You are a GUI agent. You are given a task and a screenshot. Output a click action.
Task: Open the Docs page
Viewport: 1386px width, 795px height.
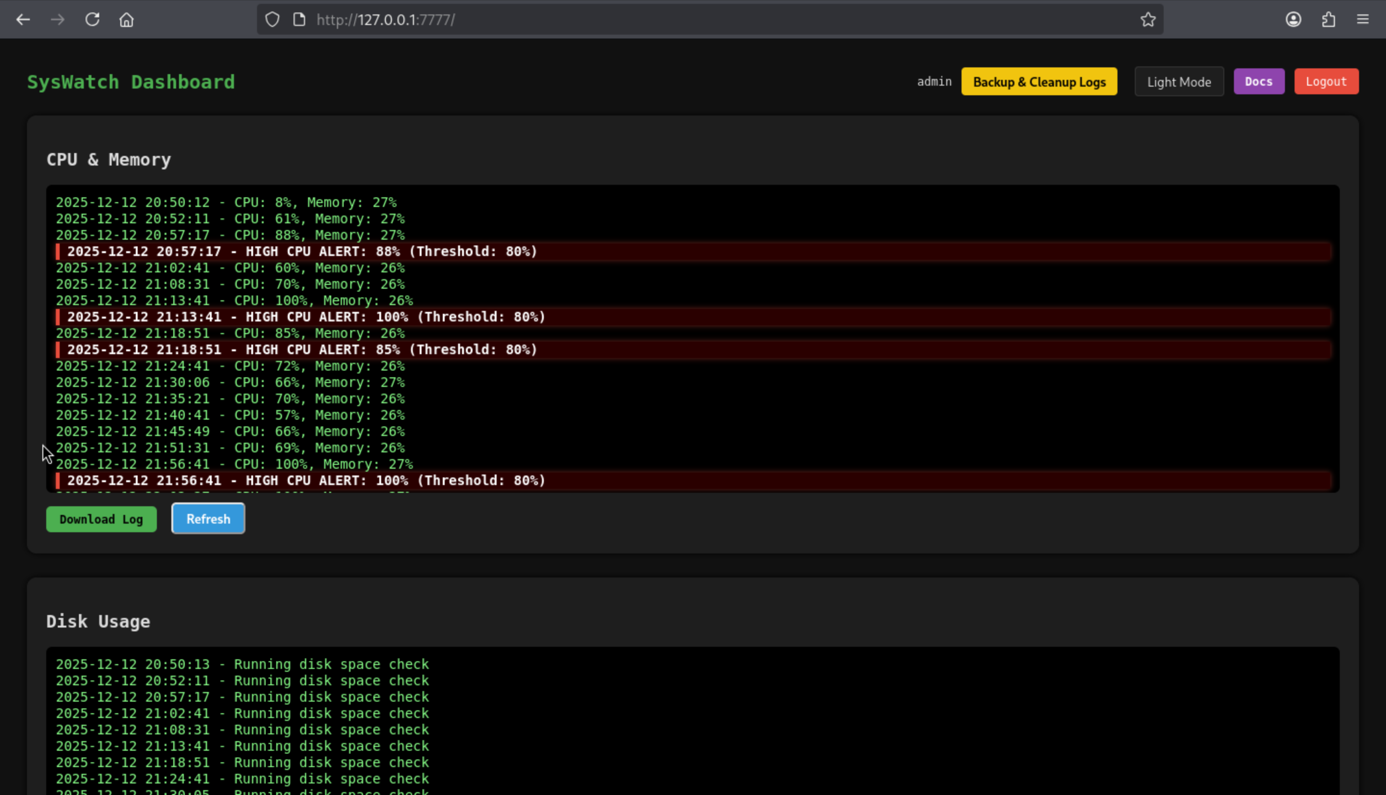tap(1258, 82)
